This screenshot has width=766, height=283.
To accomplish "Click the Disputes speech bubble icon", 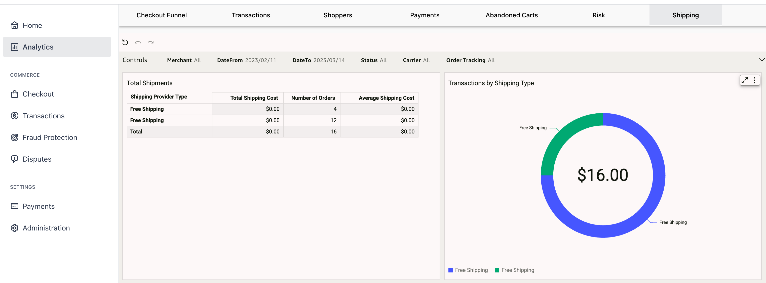I will [x=15, y=159].
